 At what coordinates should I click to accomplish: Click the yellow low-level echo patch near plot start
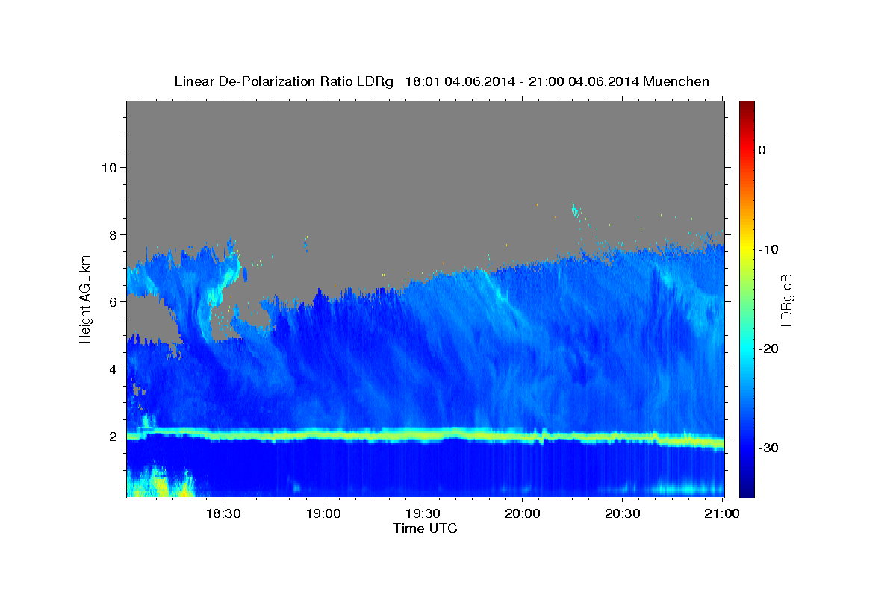[160, 484]
